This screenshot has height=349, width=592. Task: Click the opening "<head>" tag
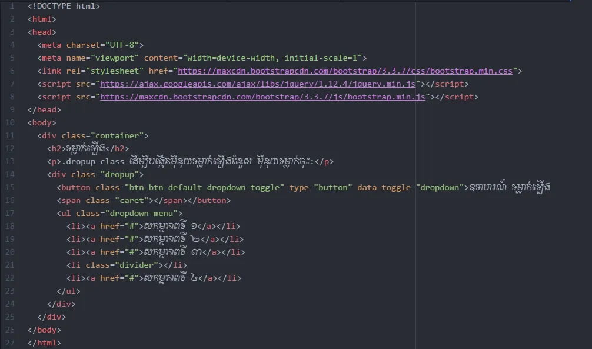tap(42, 32)
